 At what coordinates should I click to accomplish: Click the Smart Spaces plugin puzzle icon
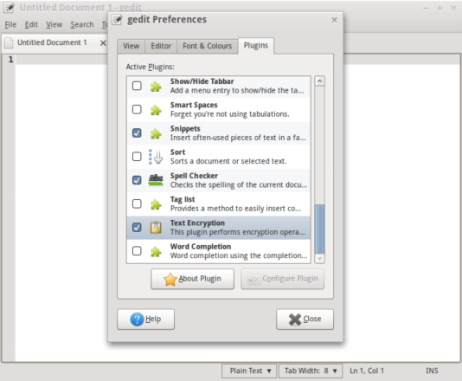pos(156,110)
